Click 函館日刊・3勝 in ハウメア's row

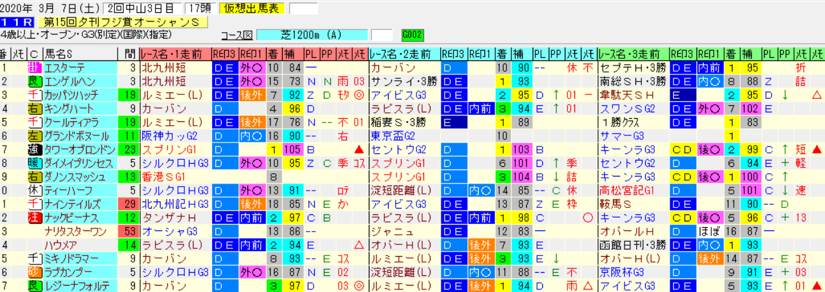pyautogui.click(x=632, y=245)
